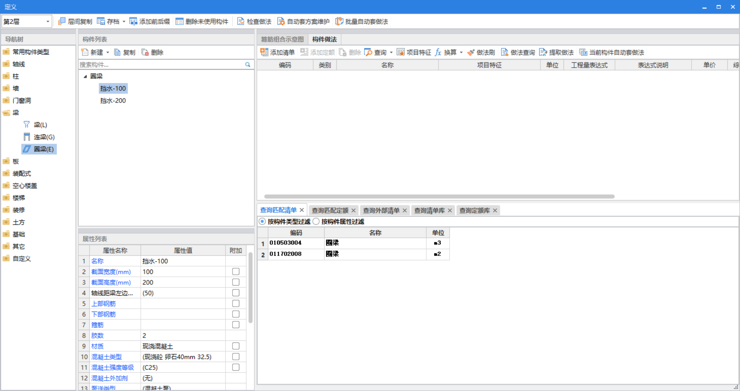Select the 按构件类型过滤 radio button

(x=262, y=221)
